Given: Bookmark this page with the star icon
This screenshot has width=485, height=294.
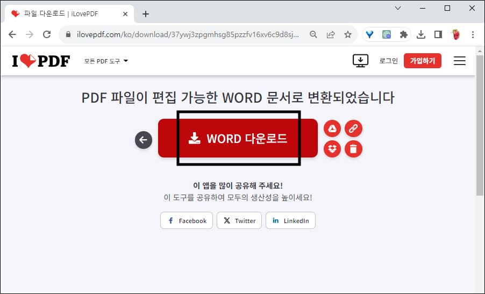Looking at the screenshot, I should point(348,34).
